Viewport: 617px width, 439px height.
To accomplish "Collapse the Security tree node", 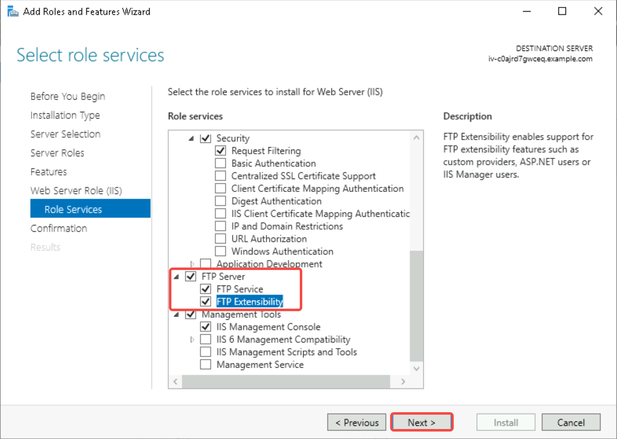I will (x=192, y=138).
